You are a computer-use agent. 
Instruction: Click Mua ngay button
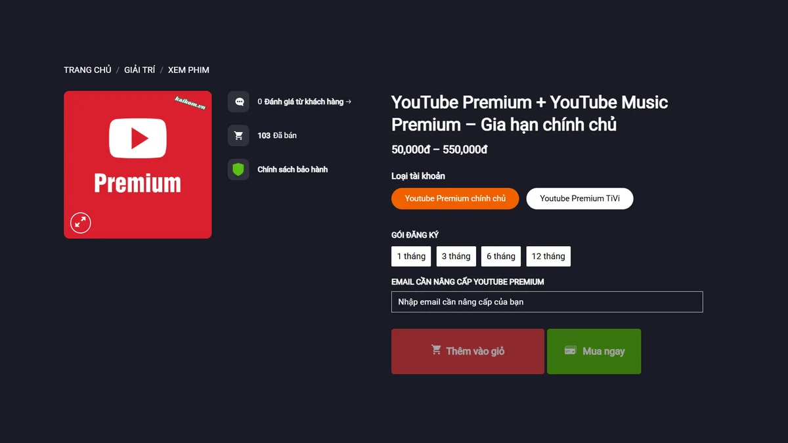(x=594, y=351)
